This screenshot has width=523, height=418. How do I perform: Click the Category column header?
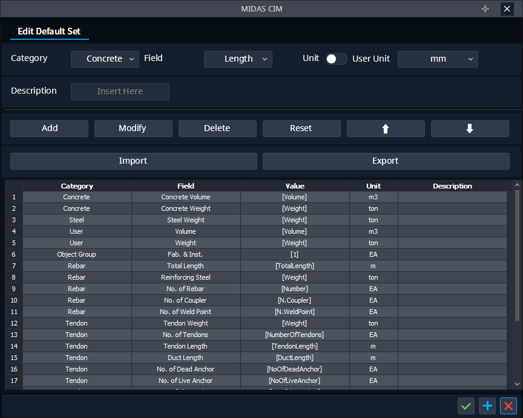click(x=77, y=186)
